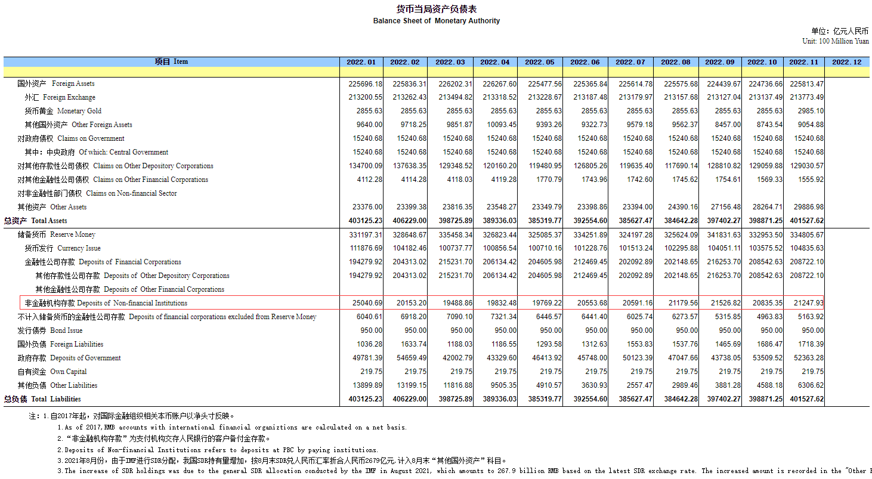Viewport: 872px width, 479px height.
Task: Select excluded deposits value 7321.34
Action: pyautogui.click(x=503, y=317)
